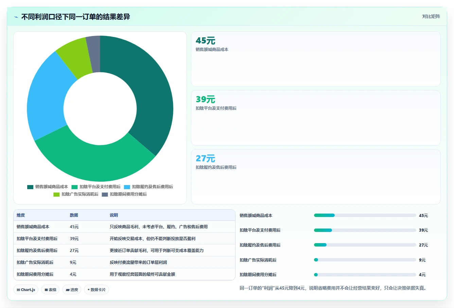454x308 pixels.
Task: Click the page title 不同利润口径下同一订单的结果差异
Action: tap(76, 17)
